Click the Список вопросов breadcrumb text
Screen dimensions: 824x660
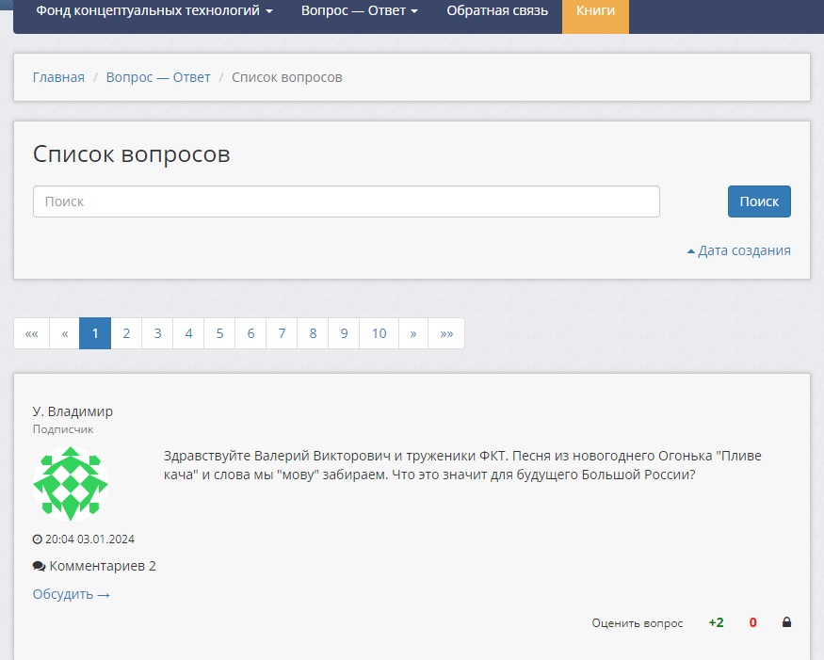[x=287, y=77]
